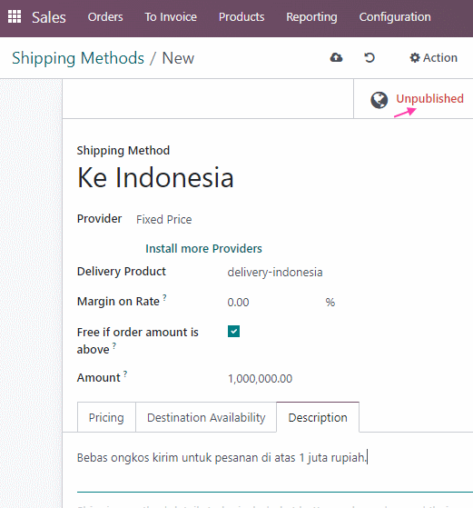Click the Amount field help question mark
This screenshot has height=508, width=473.
tap(125, 374)
